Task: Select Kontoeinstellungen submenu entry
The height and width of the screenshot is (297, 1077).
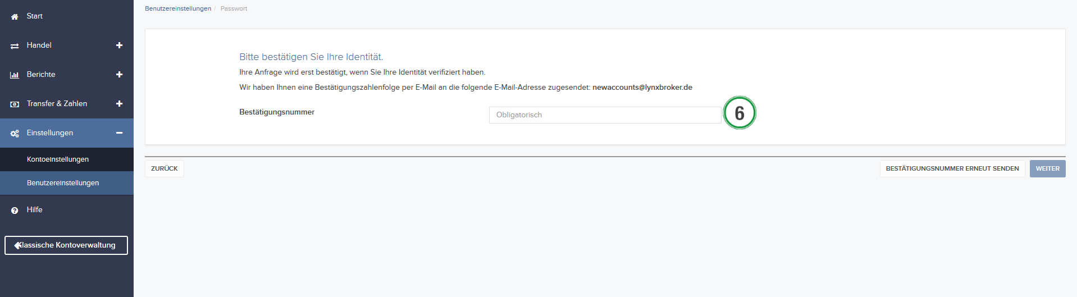Action: (67, 159)
